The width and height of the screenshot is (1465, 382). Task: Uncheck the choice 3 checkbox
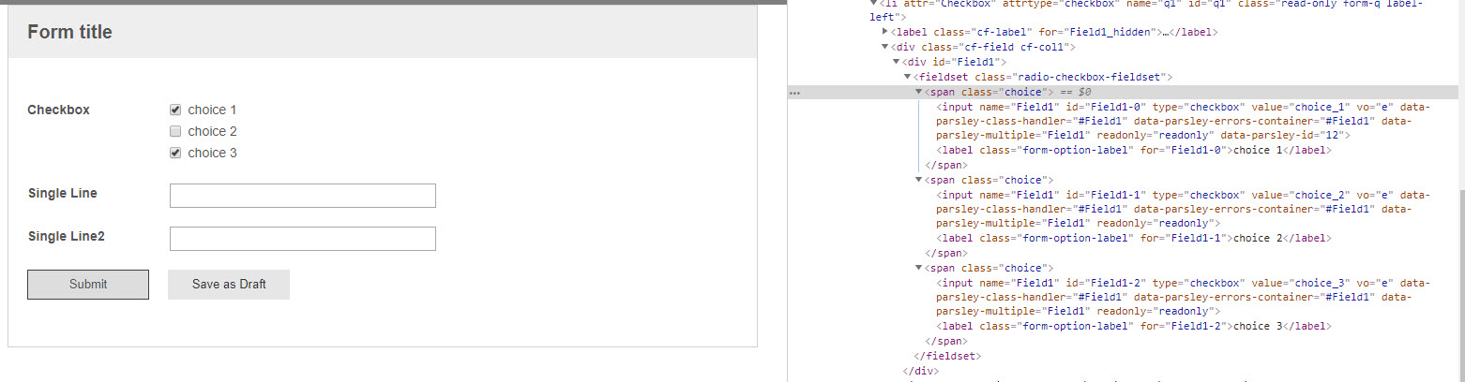coord(174,153)
